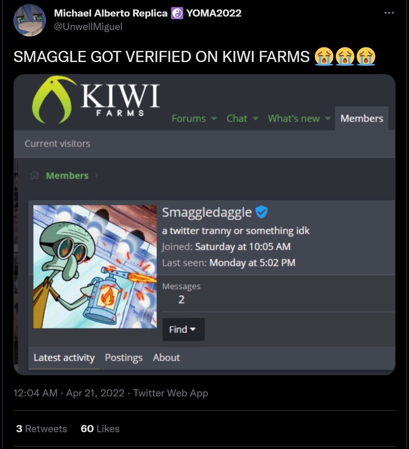Expand the Chat dropdown arrow
409x449 pixels.
tap(255, 119)
